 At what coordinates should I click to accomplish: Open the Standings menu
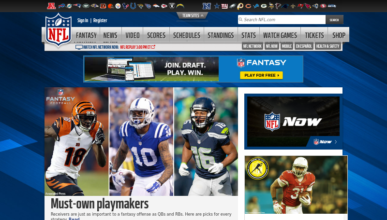[x=221, y=35]
